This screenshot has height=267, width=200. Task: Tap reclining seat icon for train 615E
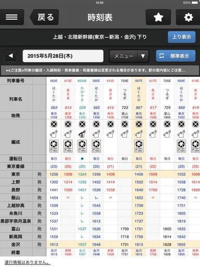coord(110,133)
